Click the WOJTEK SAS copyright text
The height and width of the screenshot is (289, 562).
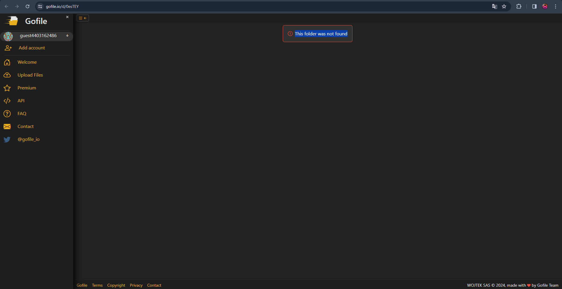click(x=513, y=285)
